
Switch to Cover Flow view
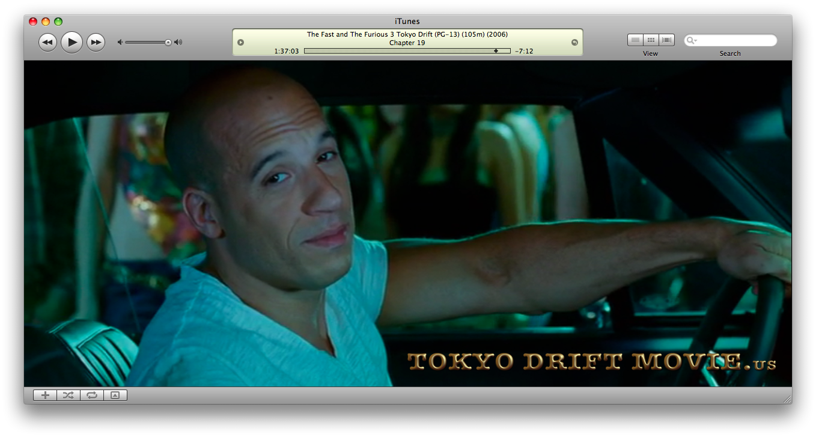click(666, 40)
